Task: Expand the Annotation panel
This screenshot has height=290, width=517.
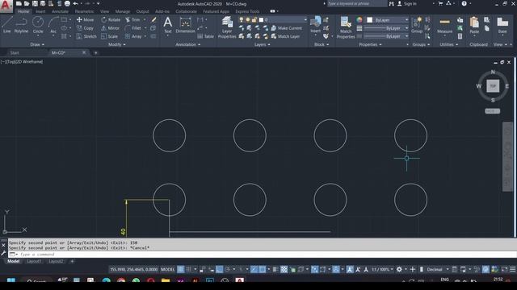Action: click(187, 44)
